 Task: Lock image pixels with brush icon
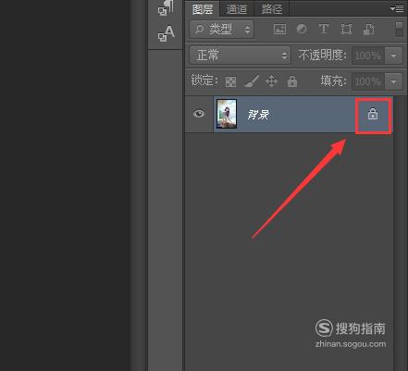(x=252, y=81)
